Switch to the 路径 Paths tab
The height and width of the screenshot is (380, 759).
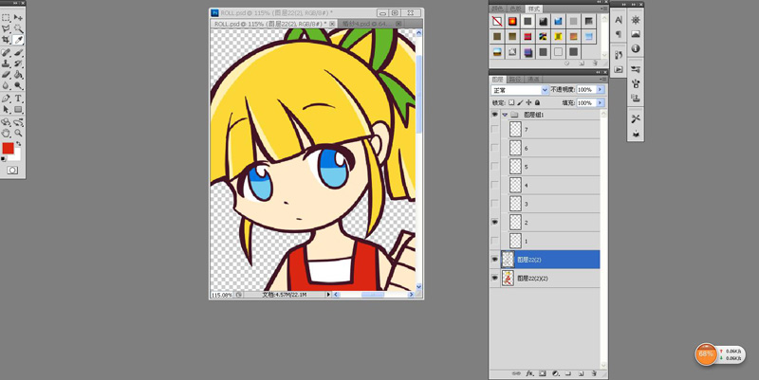(x=515, y=80)
